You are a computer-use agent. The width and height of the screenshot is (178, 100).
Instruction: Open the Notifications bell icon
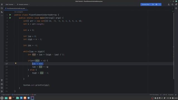click(176, 8)
